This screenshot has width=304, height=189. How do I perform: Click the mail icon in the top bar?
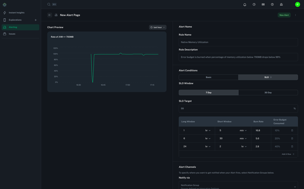[263, 4]
